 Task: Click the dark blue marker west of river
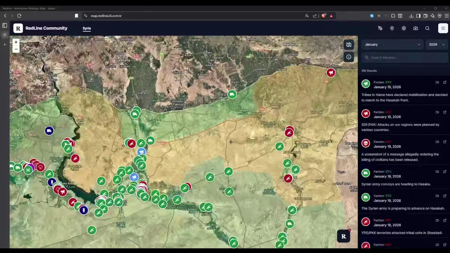[x=49, y=131]
